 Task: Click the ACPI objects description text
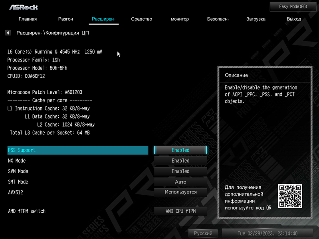coord(261,95)
